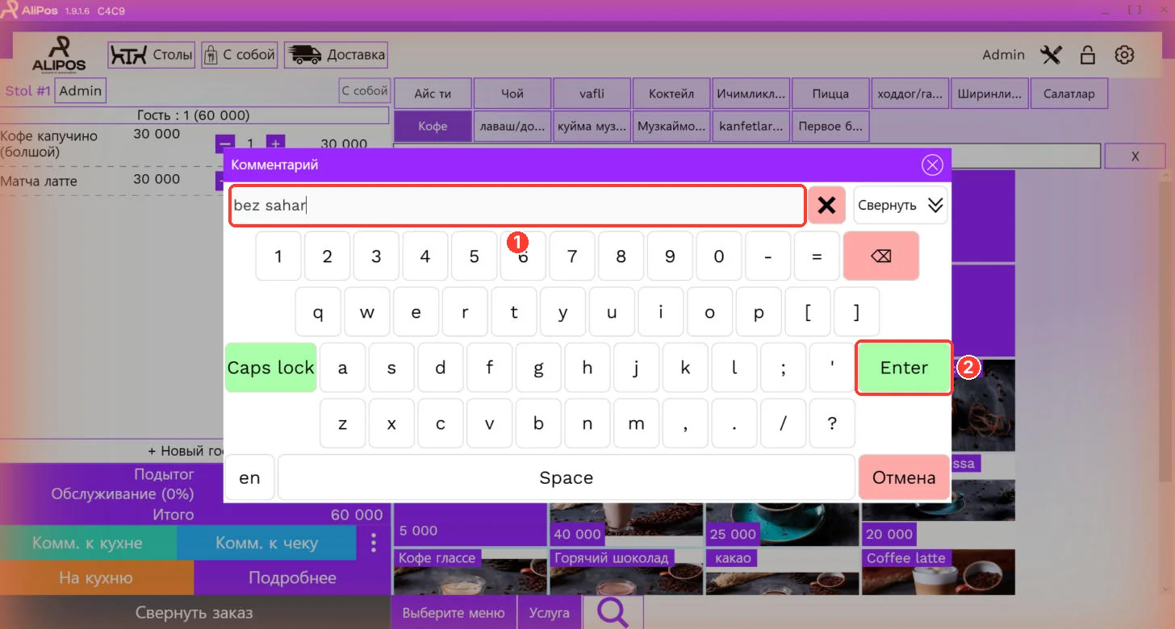Switch to Столы mode

coord(152,55)
